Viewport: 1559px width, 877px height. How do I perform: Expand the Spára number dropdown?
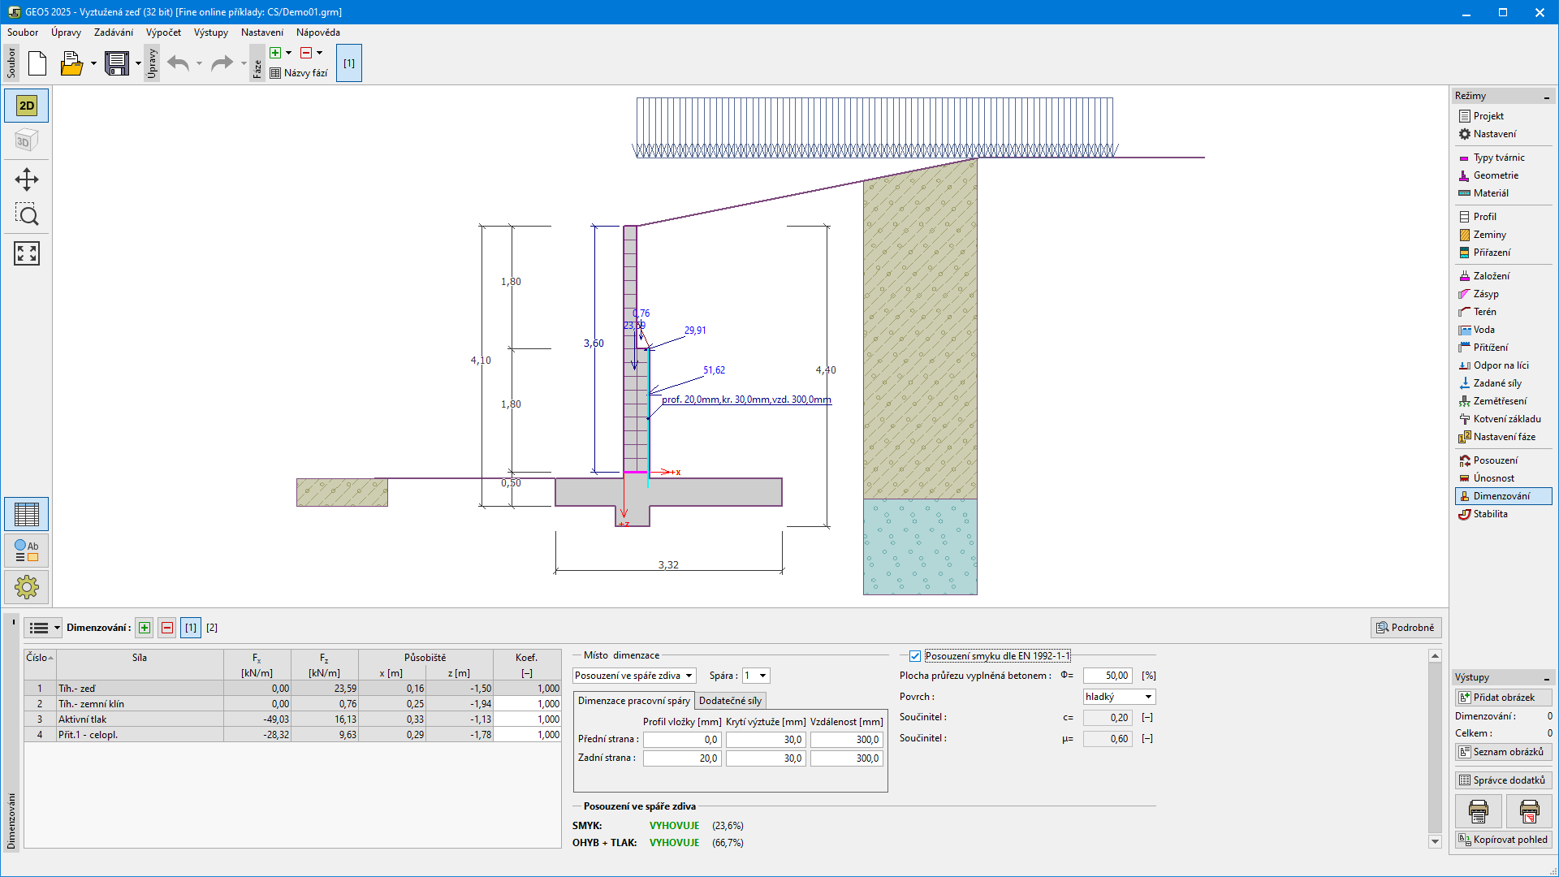pyautogui.click(x=756, y=676)
